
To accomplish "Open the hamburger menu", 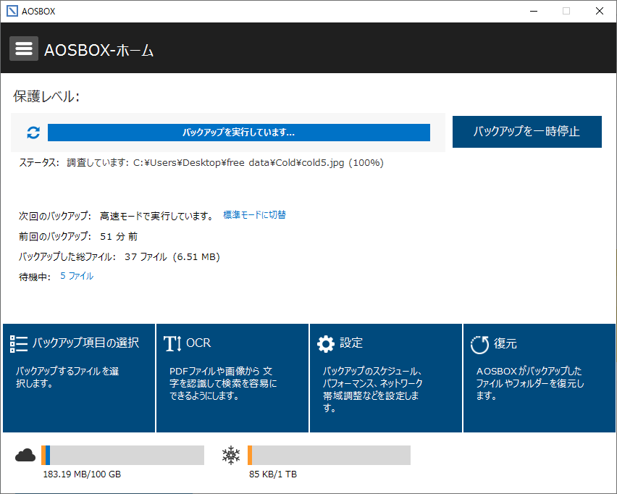I will [24, 49].
